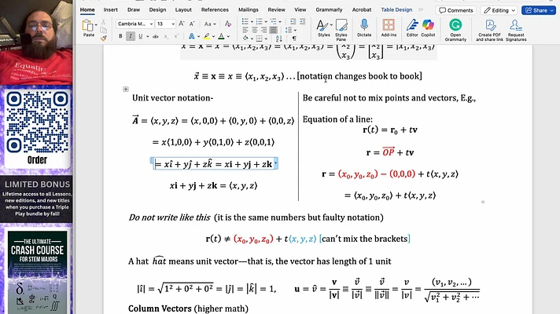This screenshot has height=314, width=560.
Task: Open Add-ins
Action: pos(389,28)
